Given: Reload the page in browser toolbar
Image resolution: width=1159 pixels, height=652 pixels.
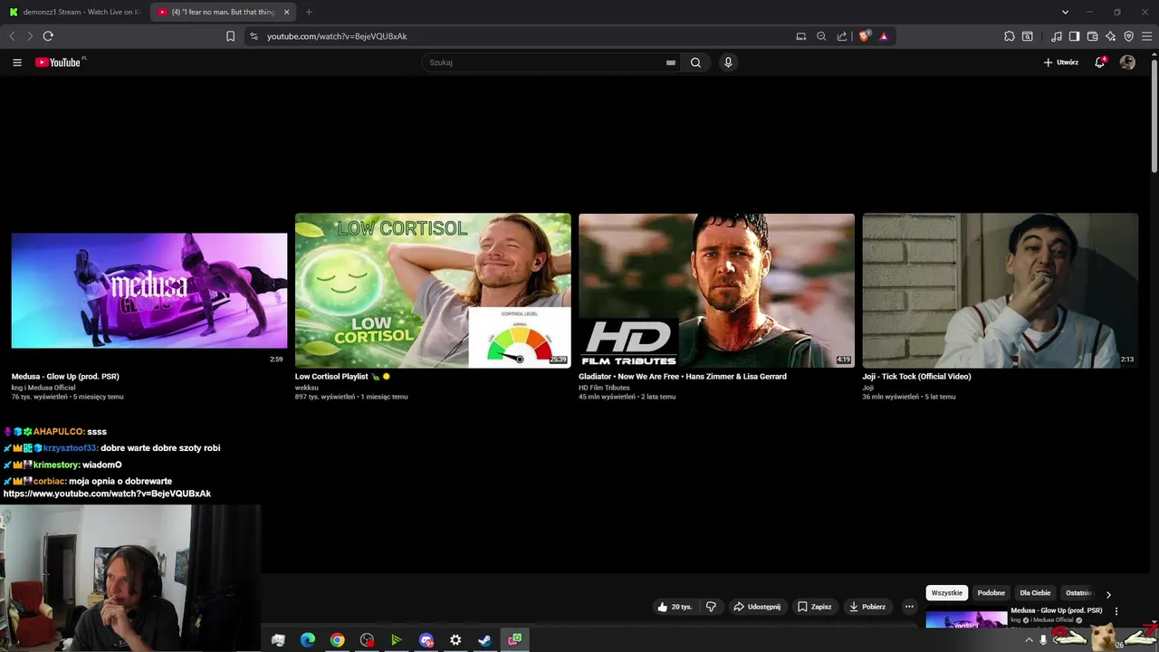Looking at the screenshot, I should coord(48,36).
